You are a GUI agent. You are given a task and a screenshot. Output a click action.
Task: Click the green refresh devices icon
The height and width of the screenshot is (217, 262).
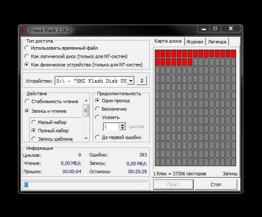tap(142, 81)
